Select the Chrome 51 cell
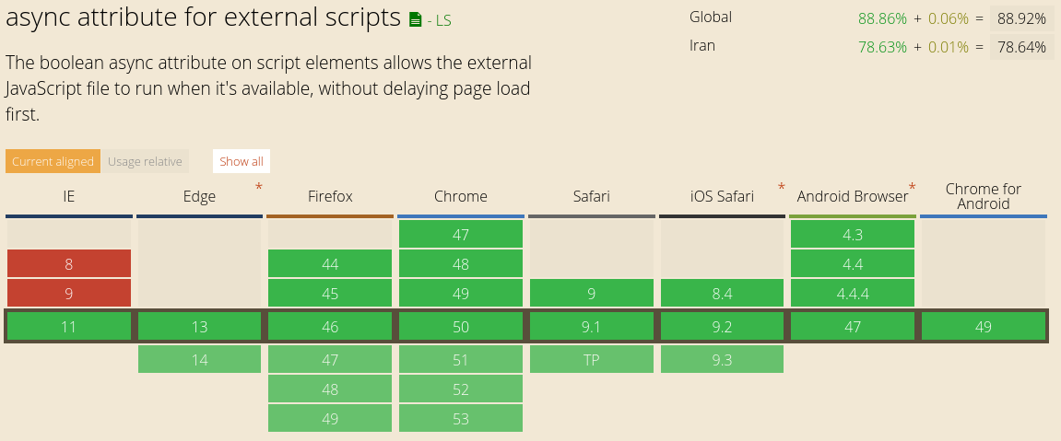The height and width of the screenshot is (441, 1061). coord(461,359)
